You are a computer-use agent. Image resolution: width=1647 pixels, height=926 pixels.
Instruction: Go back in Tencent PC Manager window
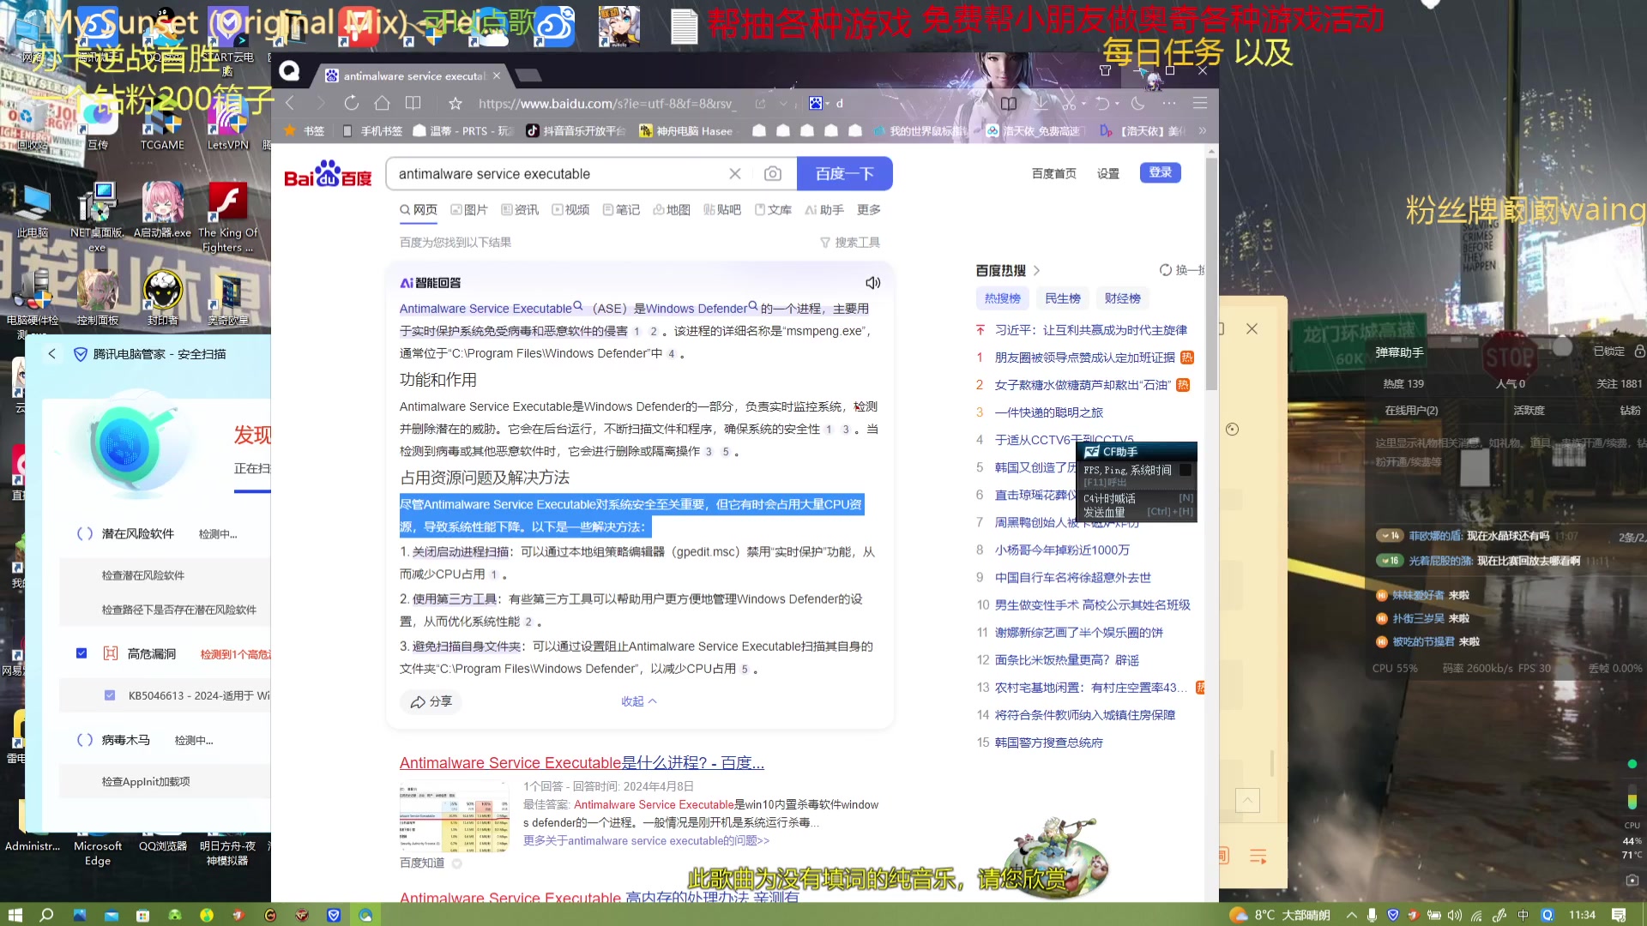pyautogui.click(x=51, y=354)
